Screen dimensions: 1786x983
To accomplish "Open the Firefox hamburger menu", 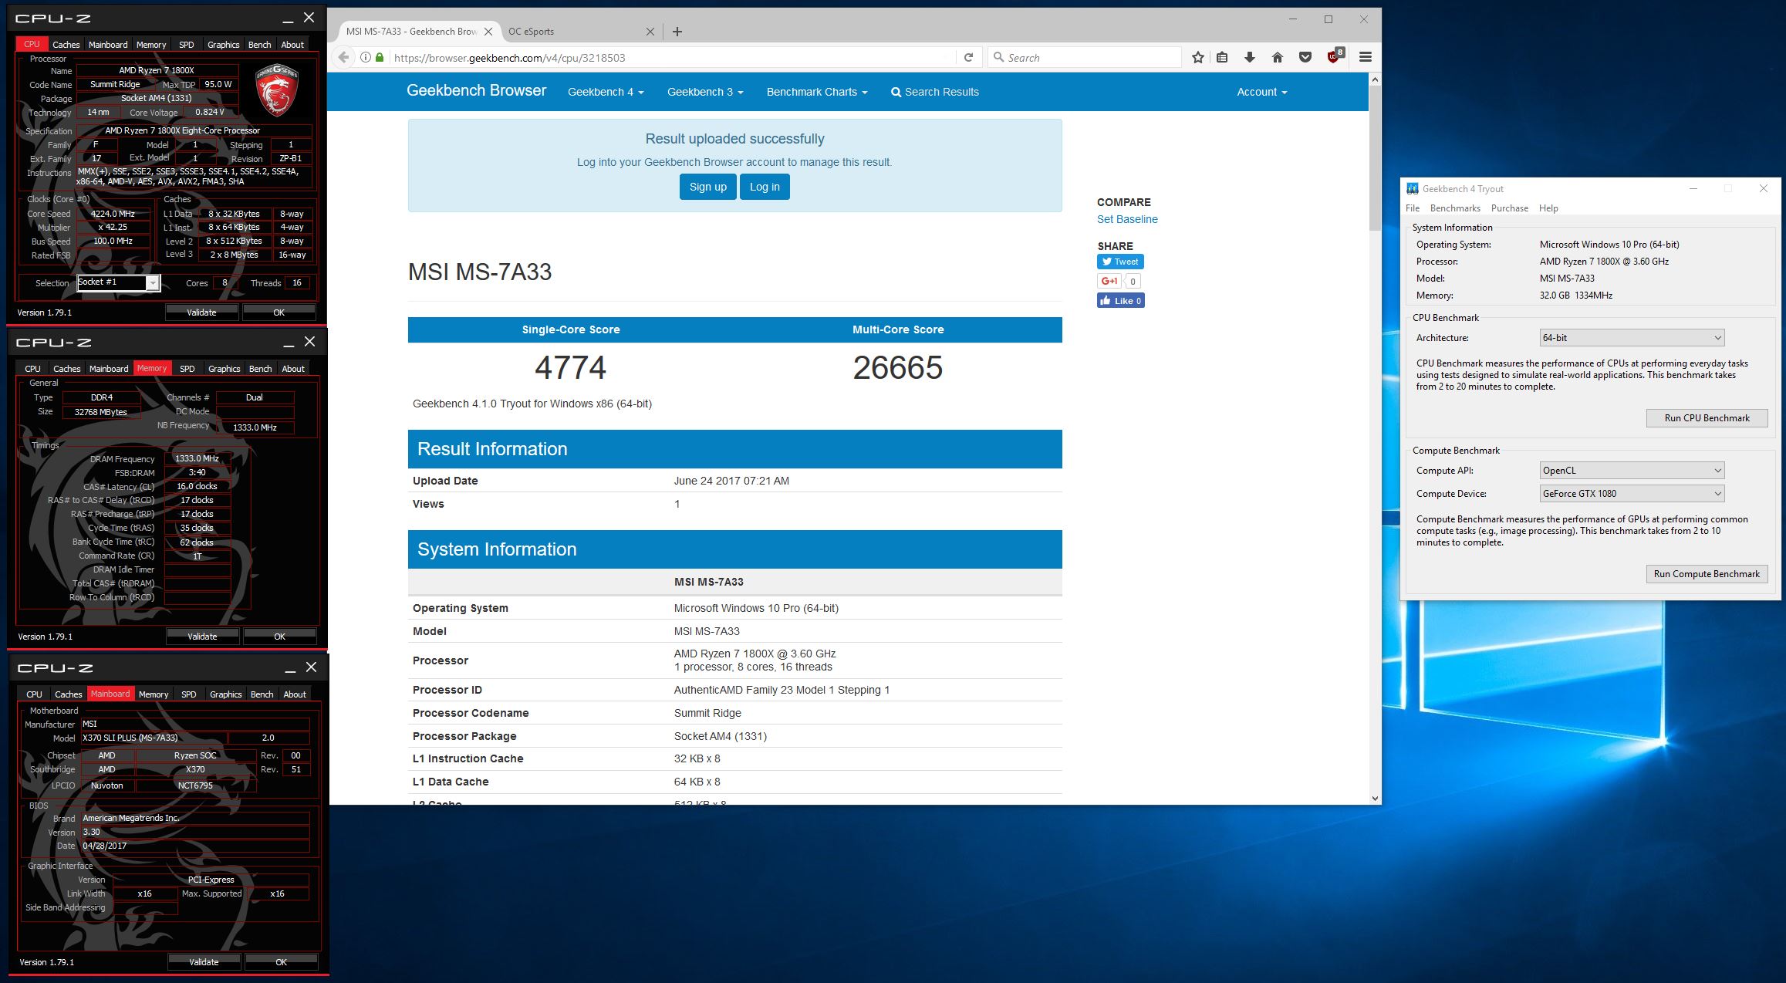I will 1365,57.
